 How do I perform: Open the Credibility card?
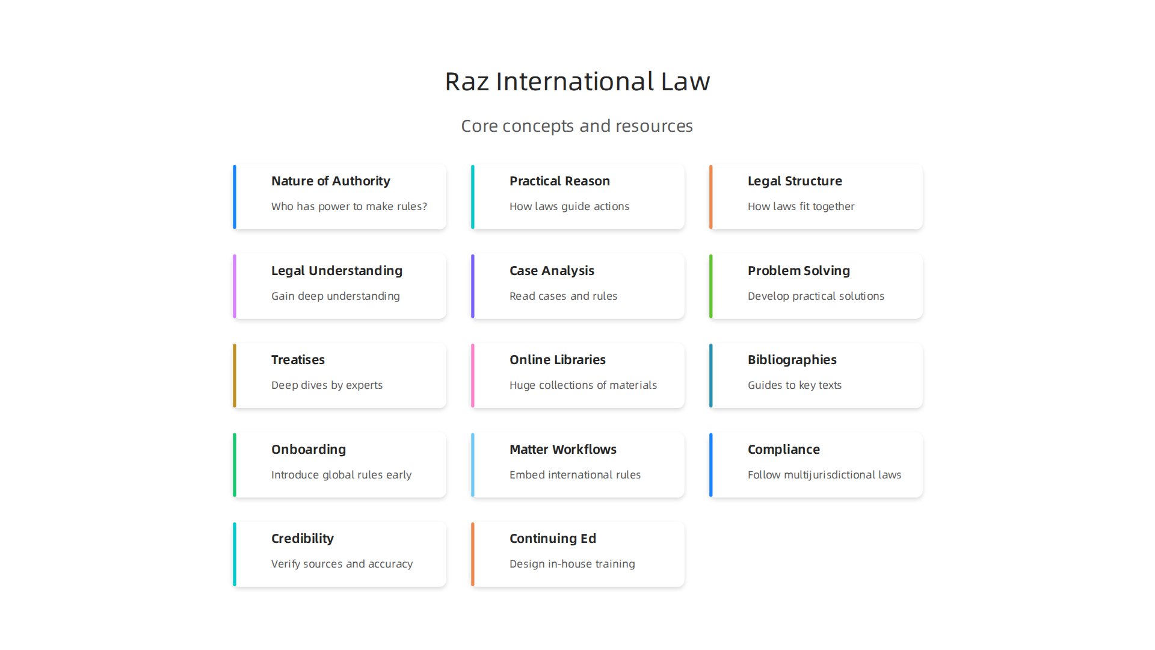point(339,554)
